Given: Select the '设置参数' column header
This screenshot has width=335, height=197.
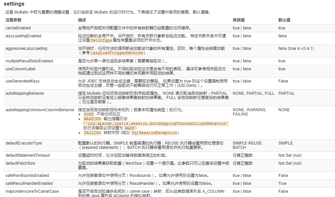Looking at the screenshot, I should click(x=14, y=20).
